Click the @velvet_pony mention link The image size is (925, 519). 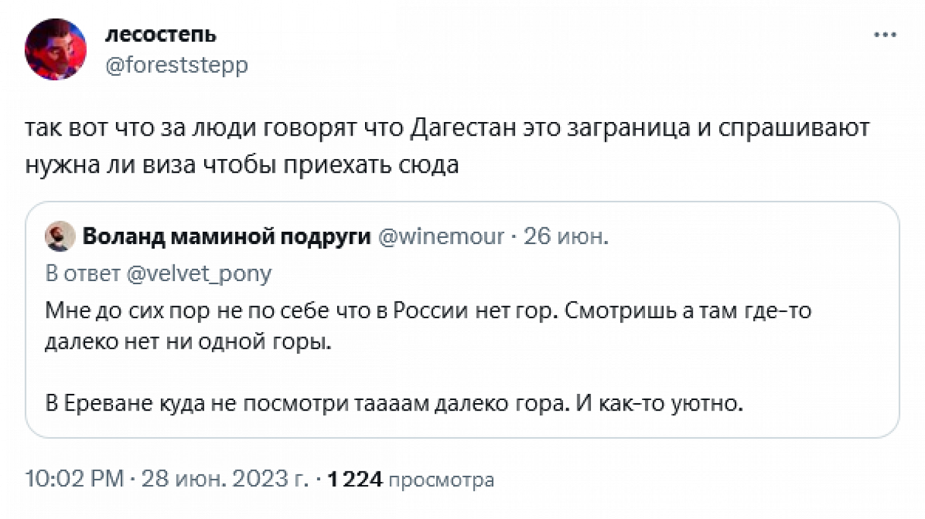point(199,273)
